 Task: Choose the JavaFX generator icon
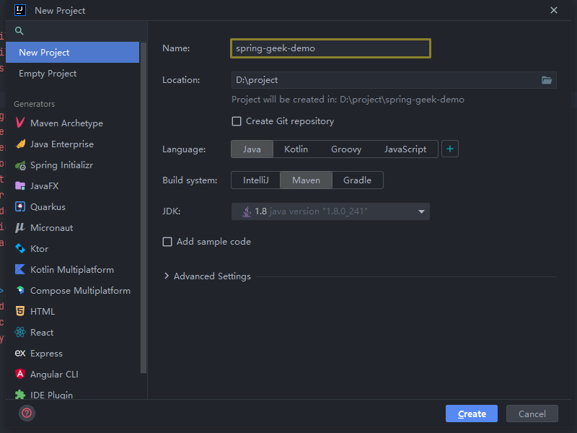(20, 186)
